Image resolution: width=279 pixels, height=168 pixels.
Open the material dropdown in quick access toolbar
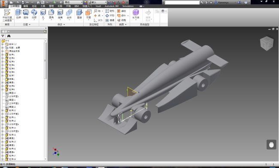[73, 2]
